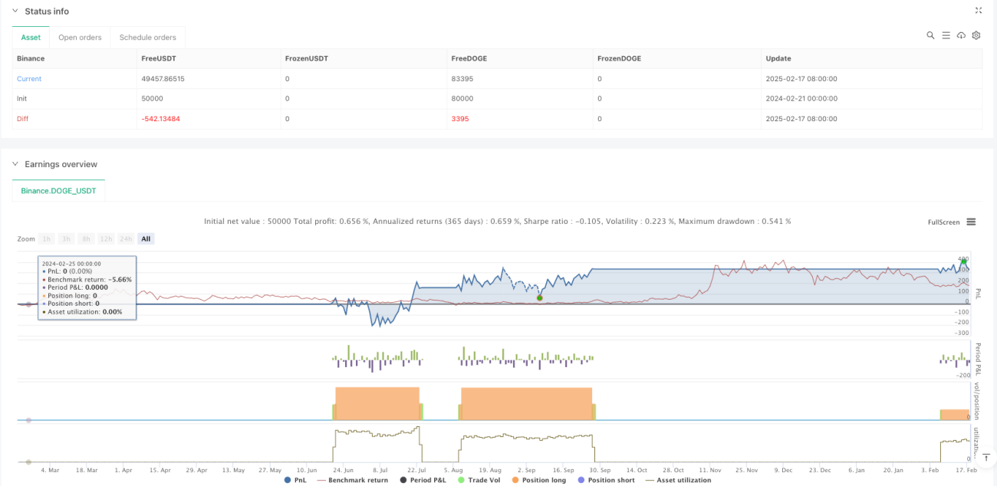Click the search icon above the asset table

(x=930, y=35)
